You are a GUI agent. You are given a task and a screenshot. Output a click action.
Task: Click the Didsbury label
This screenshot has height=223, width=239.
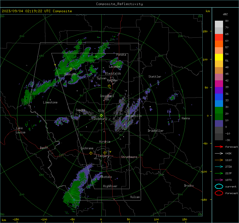[100, 119]
